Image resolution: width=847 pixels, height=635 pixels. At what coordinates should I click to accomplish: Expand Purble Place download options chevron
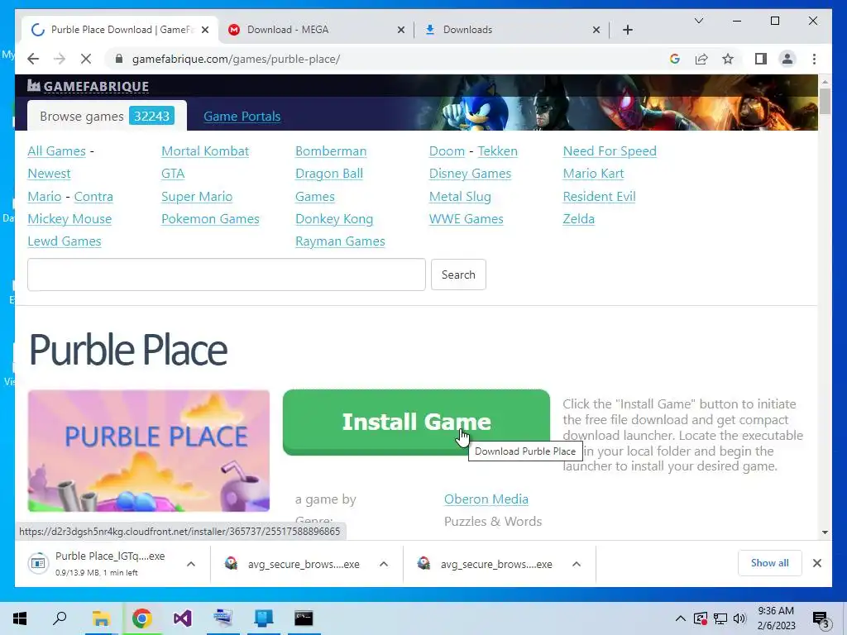[191, 564]
